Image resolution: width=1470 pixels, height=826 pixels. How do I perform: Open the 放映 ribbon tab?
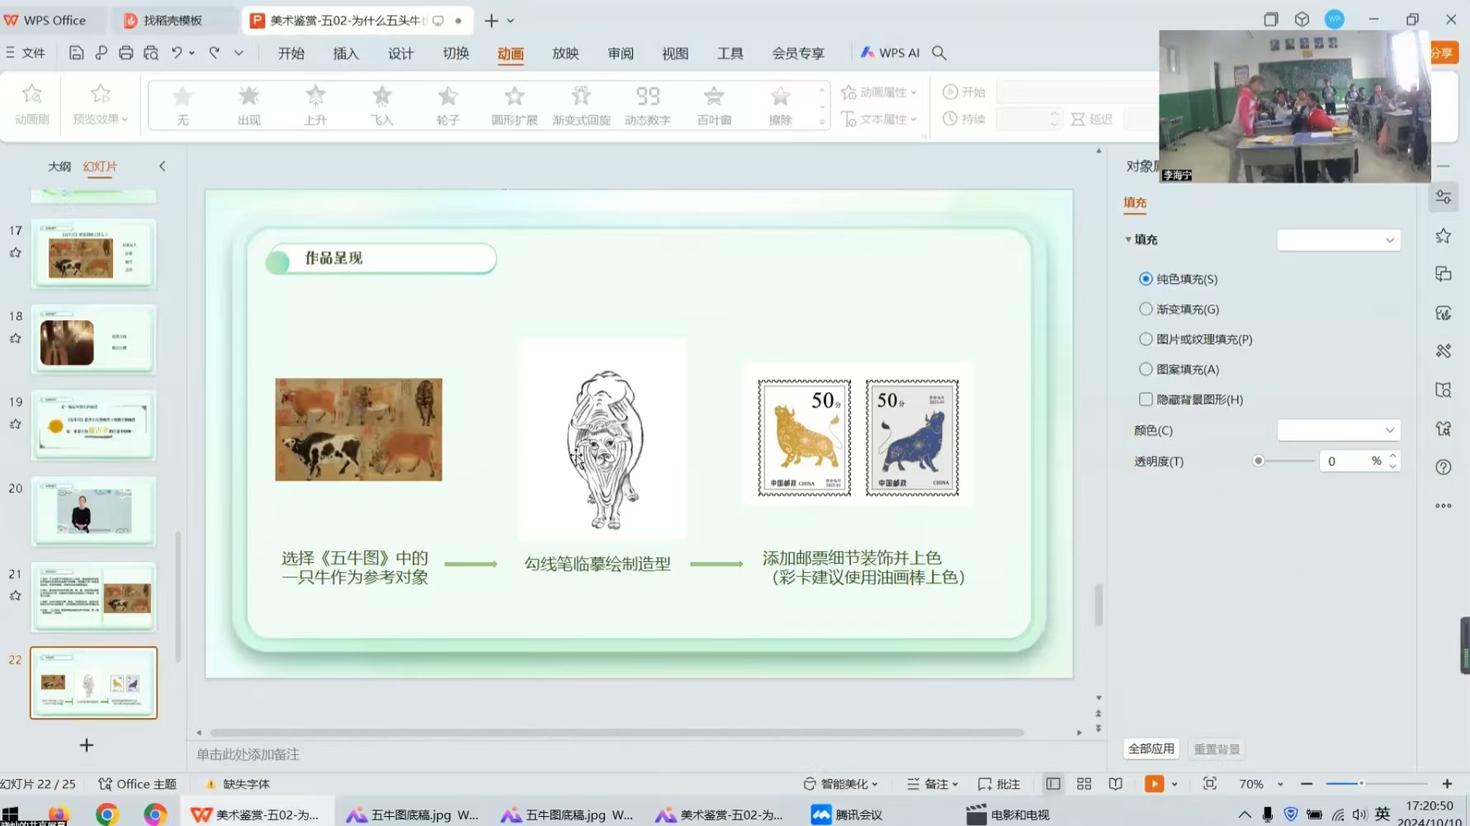[x=565, y=53]
